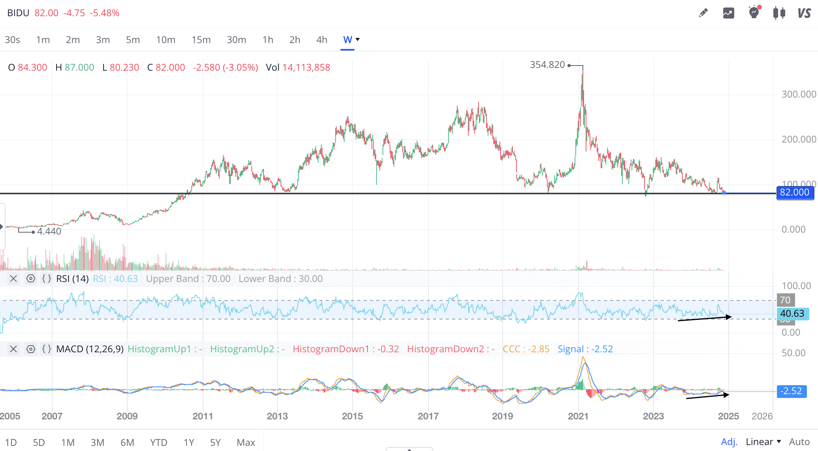Click the MACD -2.52 value tag
This screenshot has height=451, width=818.
coord(791,391)
